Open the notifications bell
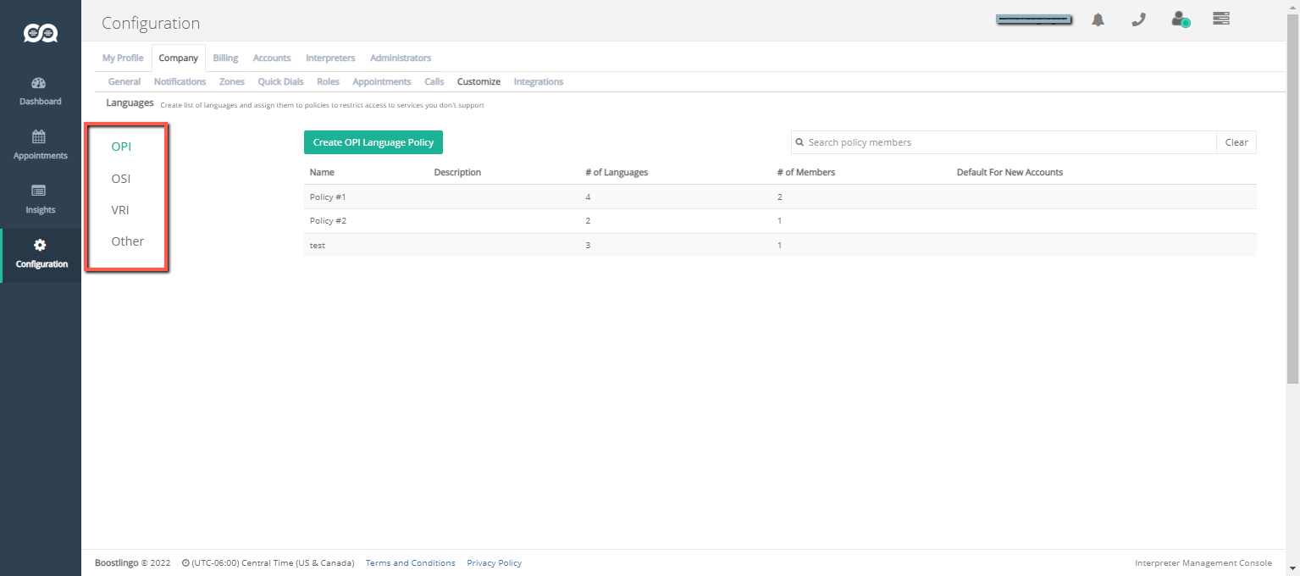The width and height of the screenshot is (1300, 576). click(x=1098, y=19)
